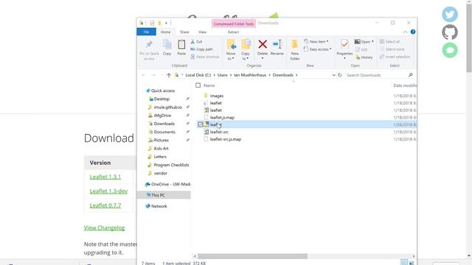Select Documents in the navigation pane
The height and width of the screenshot is (265, 472).
[x=164, y=132]
